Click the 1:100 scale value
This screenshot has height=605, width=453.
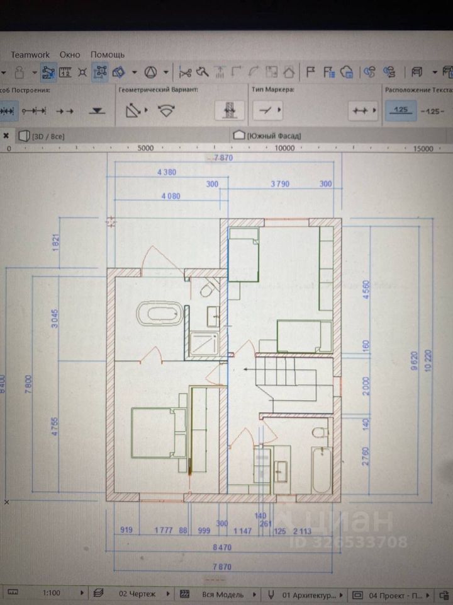[x=51, y=592]
